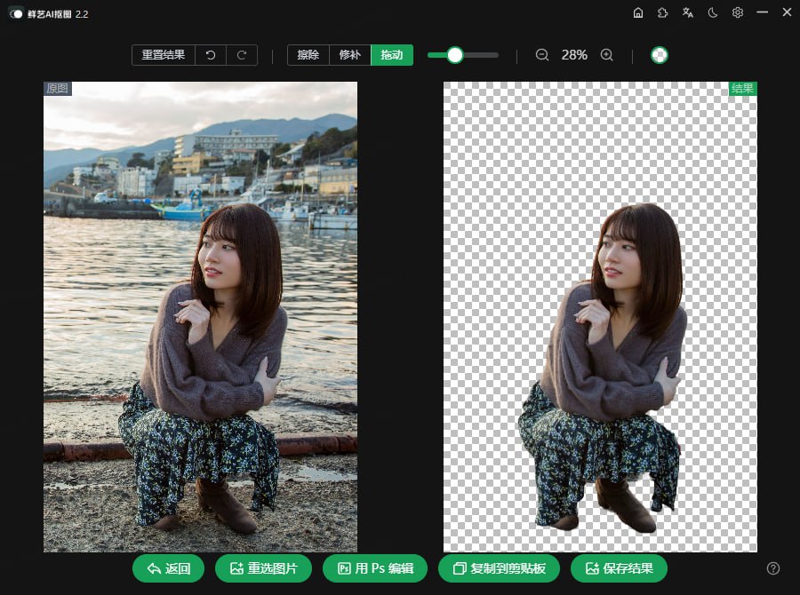Click the language translate icon
The image size is (800, 595).
click(688, 13)
